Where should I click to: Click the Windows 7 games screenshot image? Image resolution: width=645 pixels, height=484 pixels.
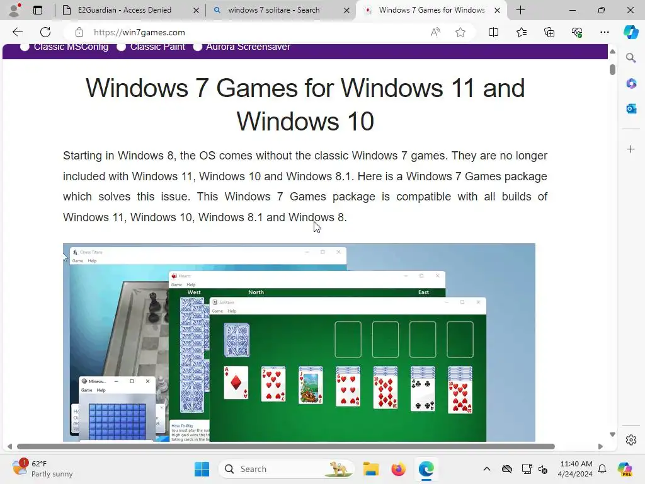(299, 342)
